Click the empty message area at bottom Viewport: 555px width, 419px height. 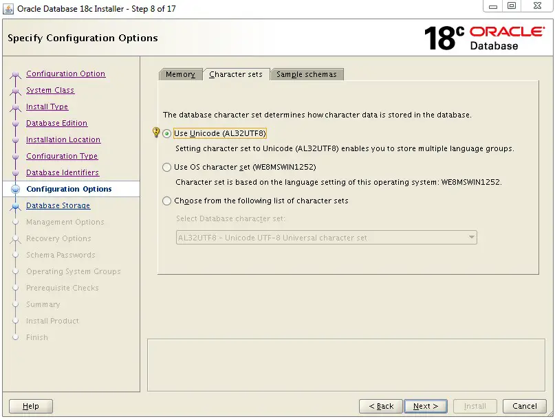point(346,365)
